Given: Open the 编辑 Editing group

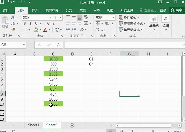Looking at the screenshot, I should point(166,23).
